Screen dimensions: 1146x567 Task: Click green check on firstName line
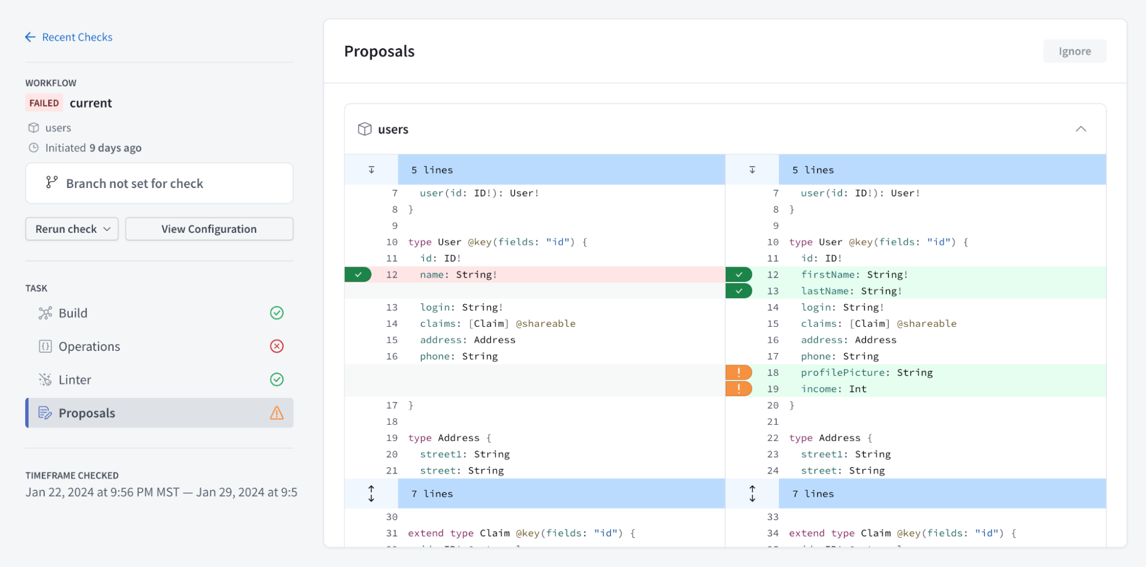pos(739,275)
